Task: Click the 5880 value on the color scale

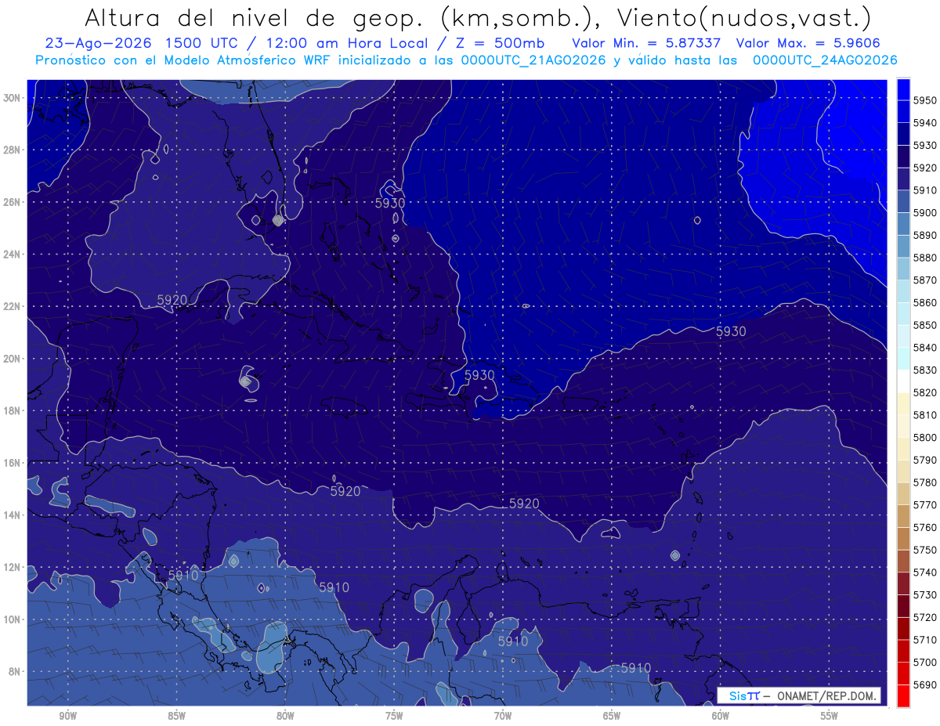Action: [925, 258]
